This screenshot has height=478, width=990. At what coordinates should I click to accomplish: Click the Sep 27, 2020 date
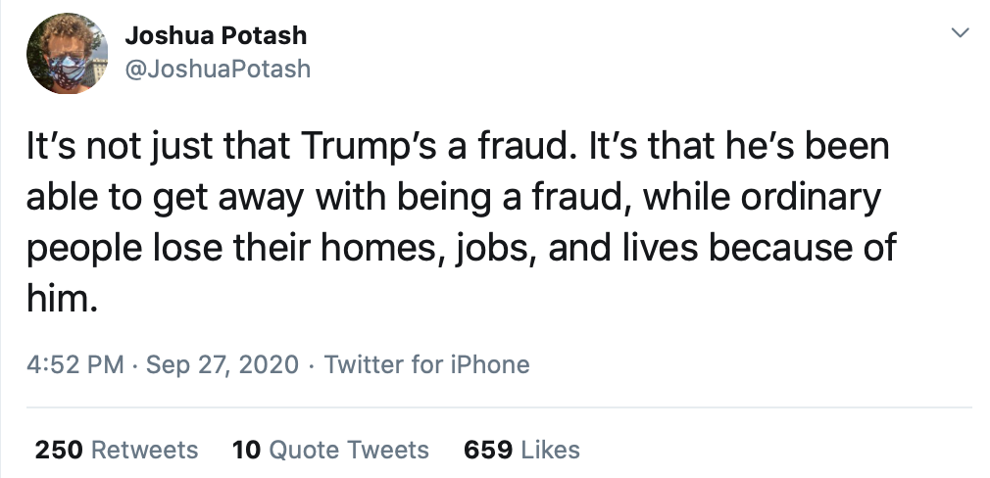[222, 365]
